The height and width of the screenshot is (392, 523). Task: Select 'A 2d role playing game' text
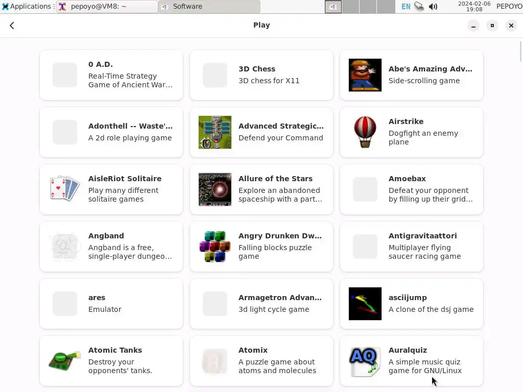pyautogui.click(x=130, y=138)
